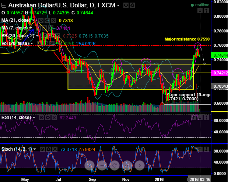Open Vol (20, false) settings gear

click(46, 43)
